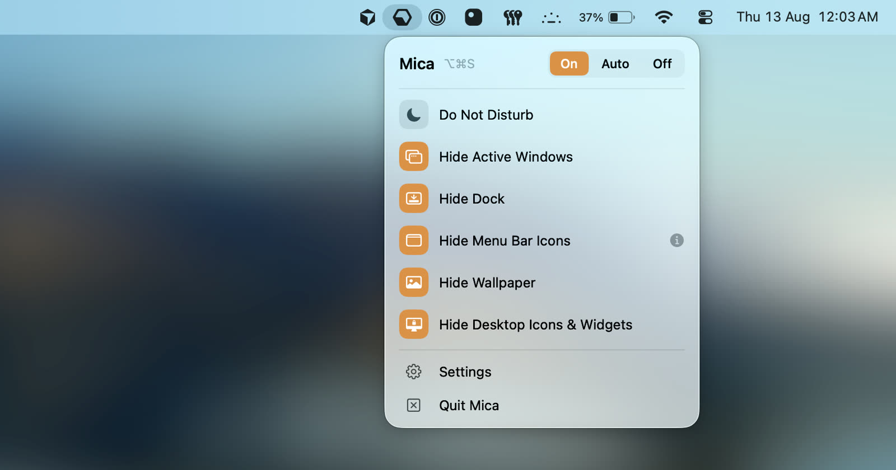Click the Settings gear icon
Screen dimensions: 896x470
click(414, 372)
